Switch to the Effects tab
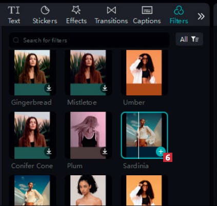Screen dimensions: 217x206 (x=76, y=15)
